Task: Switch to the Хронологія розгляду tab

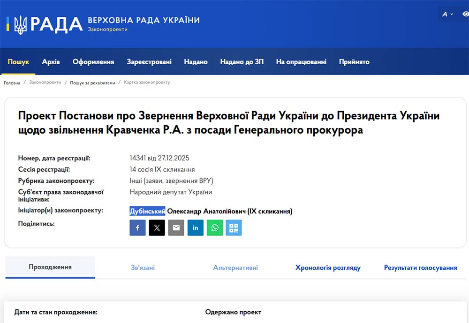Action: [x=328, y=268]
